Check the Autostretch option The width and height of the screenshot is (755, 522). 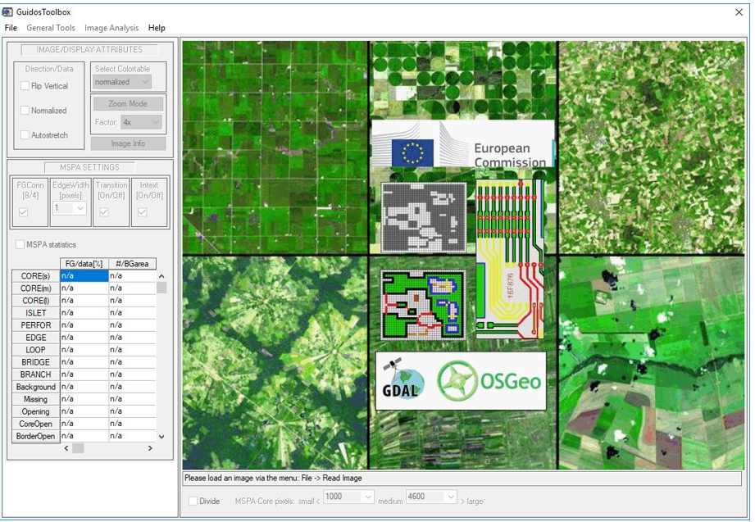point(25,135)
